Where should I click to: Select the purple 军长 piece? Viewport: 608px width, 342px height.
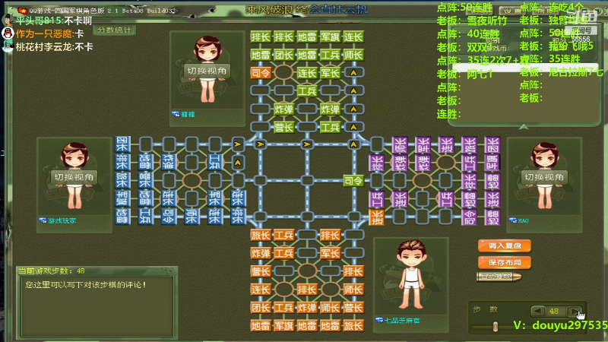(x=423, y=144)
